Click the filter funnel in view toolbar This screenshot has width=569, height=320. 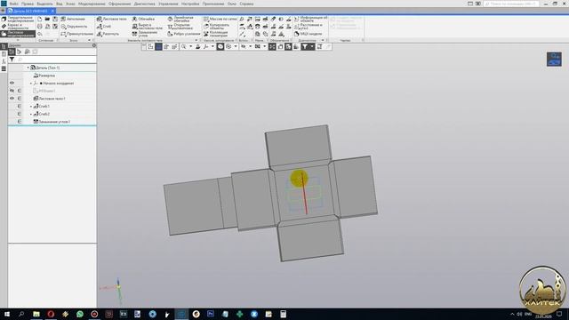pos(305,47)
